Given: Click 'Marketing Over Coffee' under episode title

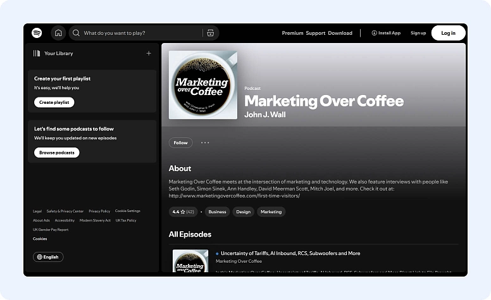Looking at the screenshot, I should click(239, 261).
